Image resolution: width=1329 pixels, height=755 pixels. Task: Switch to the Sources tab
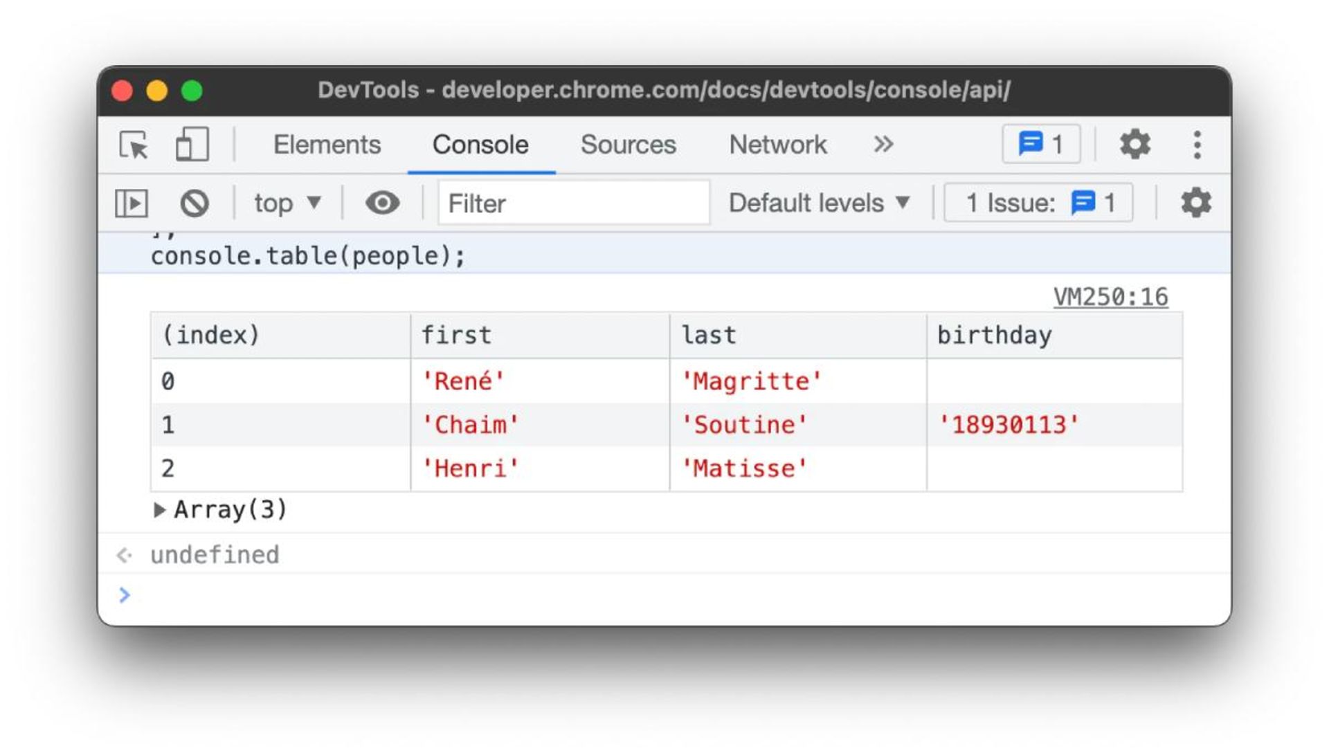point(628,145)
